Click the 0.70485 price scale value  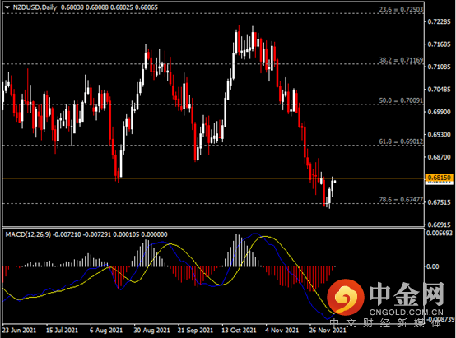(440, 90)
